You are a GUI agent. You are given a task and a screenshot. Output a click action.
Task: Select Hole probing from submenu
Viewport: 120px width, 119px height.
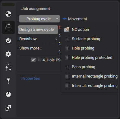tap(83, 48)
